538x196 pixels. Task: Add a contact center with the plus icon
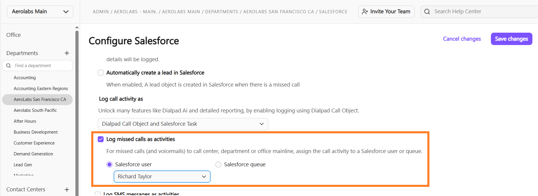point(67,190)
